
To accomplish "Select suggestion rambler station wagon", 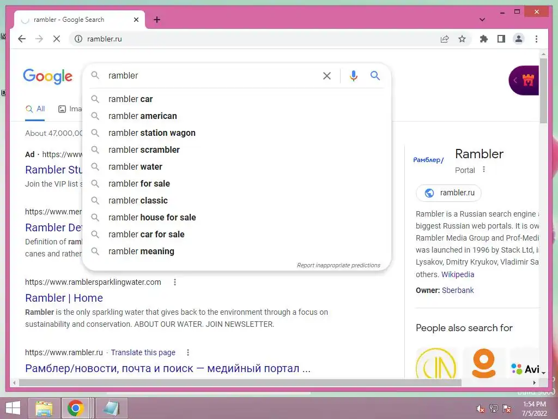I will click(236, 133).
